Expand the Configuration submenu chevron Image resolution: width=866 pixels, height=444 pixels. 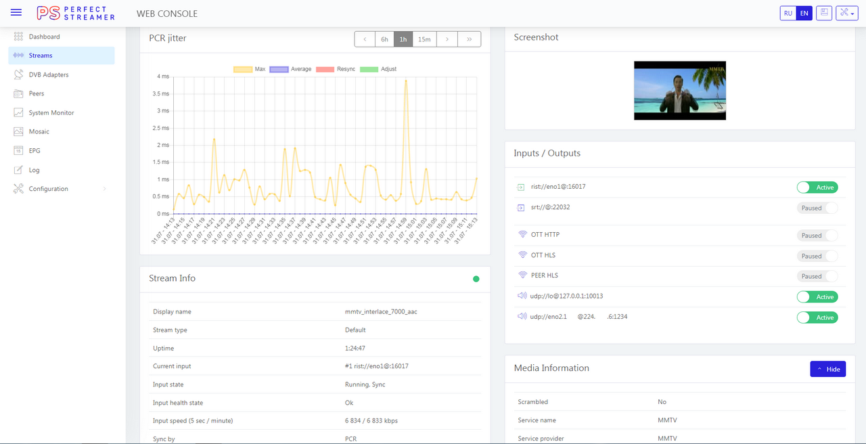tap(105, 189)
